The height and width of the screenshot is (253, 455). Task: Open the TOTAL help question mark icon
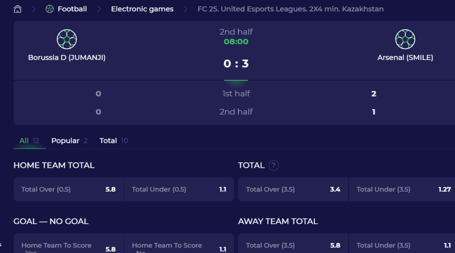coord(274,165)
